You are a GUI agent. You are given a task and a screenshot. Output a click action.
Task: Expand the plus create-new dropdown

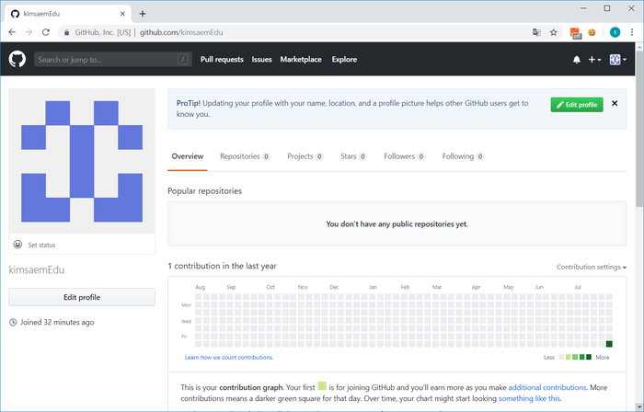pyautogui.click(x=594, y=60)
